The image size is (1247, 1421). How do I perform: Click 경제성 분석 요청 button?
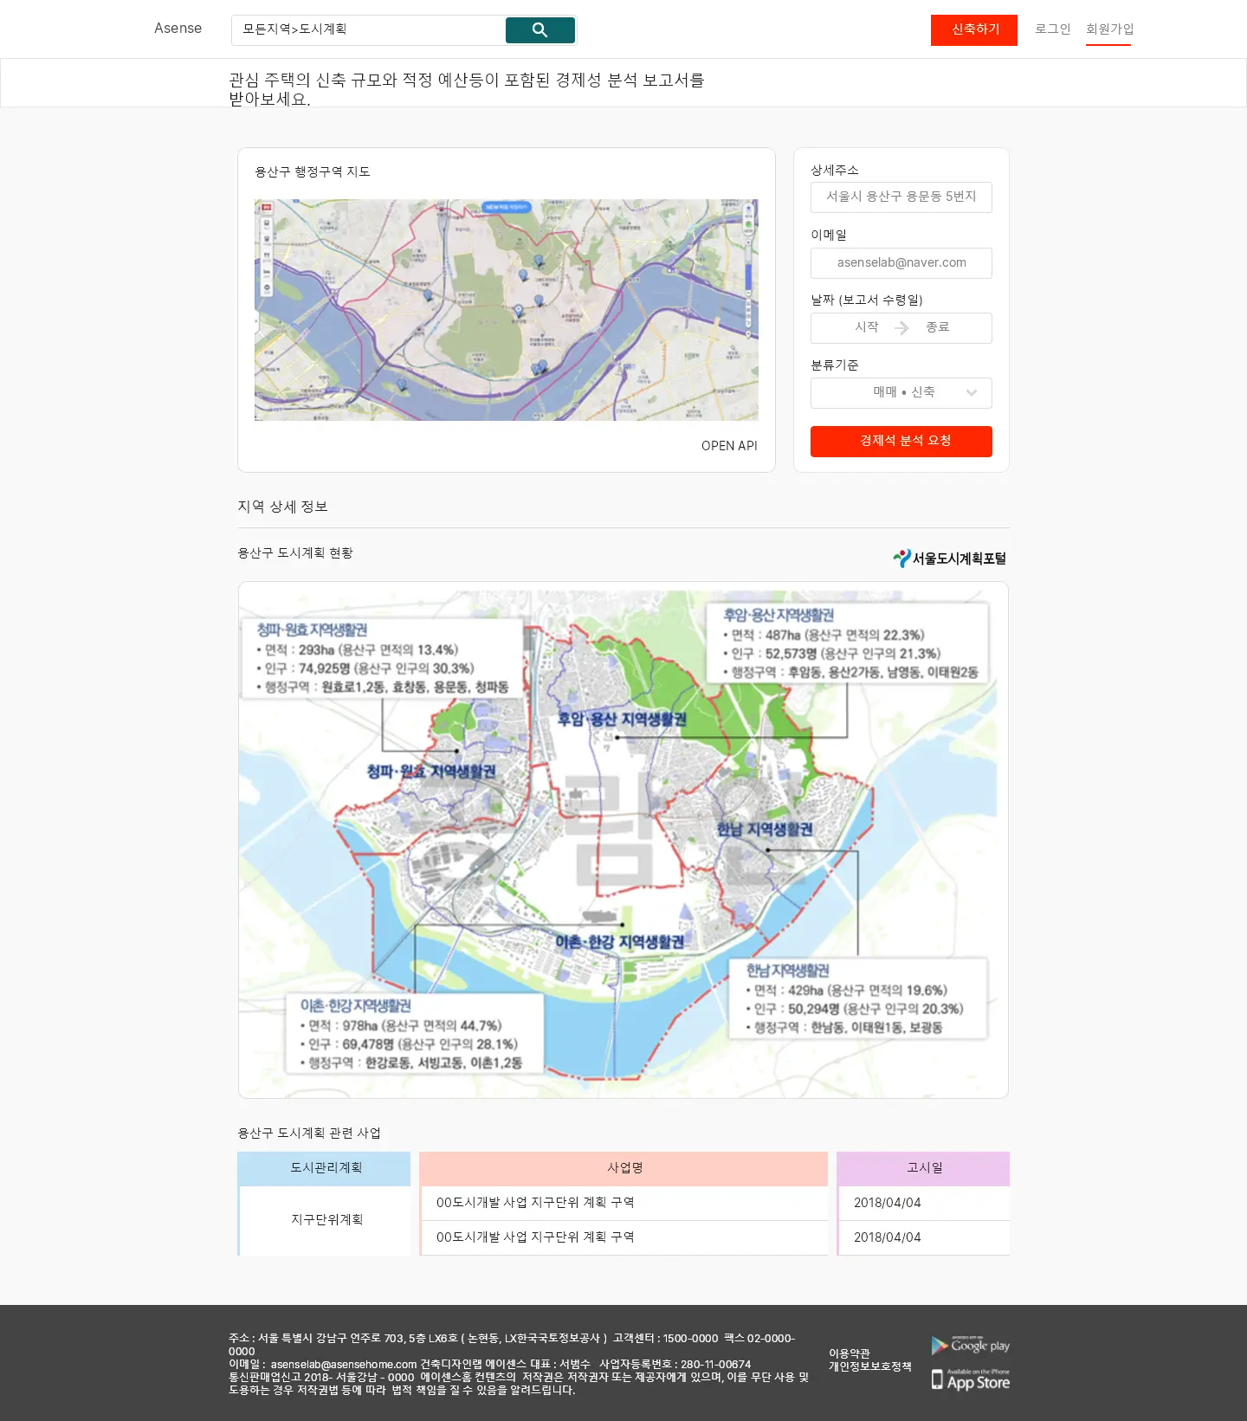(x=901, y=442)
